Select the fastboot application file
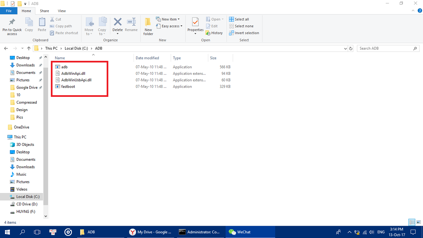This screenshot has height=238, width=423. (65, 87)
